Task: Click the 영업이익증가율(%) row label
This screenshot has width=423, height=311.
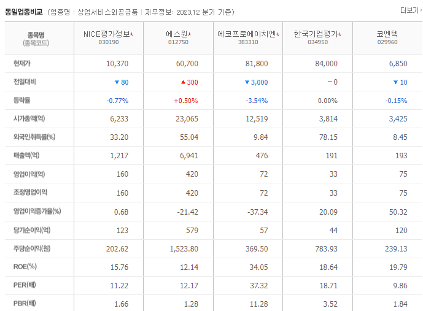Action: pos(37,211)
